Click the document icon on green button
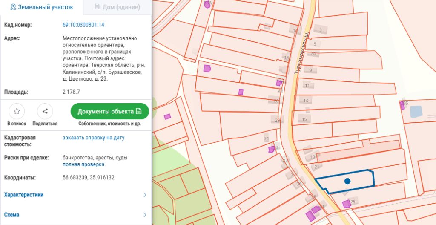 [x=139, y=111]
